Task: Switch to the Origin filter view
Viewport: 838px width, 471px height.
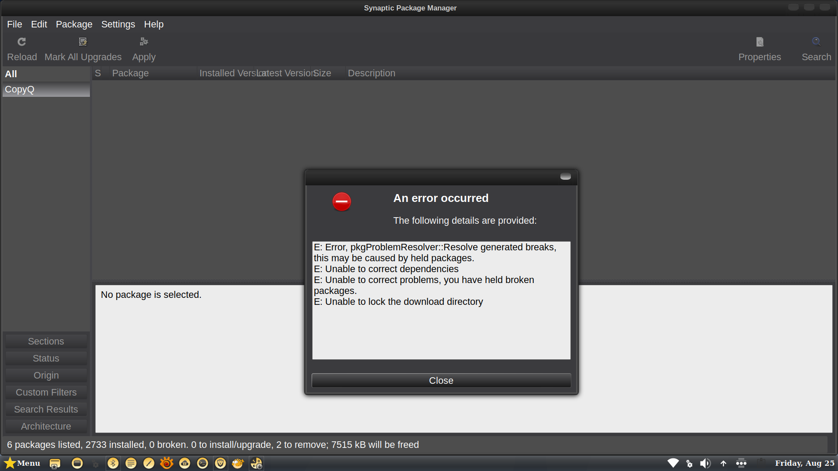Action: (46, 375)
